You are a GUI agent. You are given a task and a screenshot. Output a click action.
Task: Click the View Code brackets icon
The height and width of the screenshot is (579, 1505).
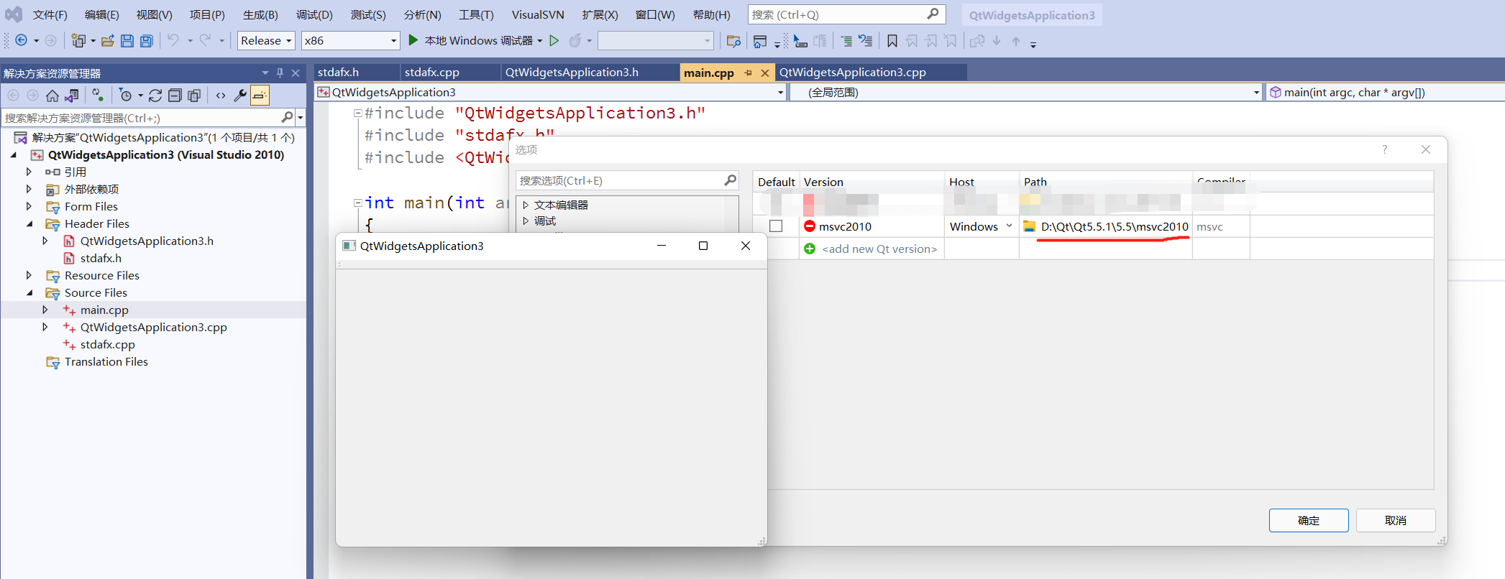click(221, 96)
